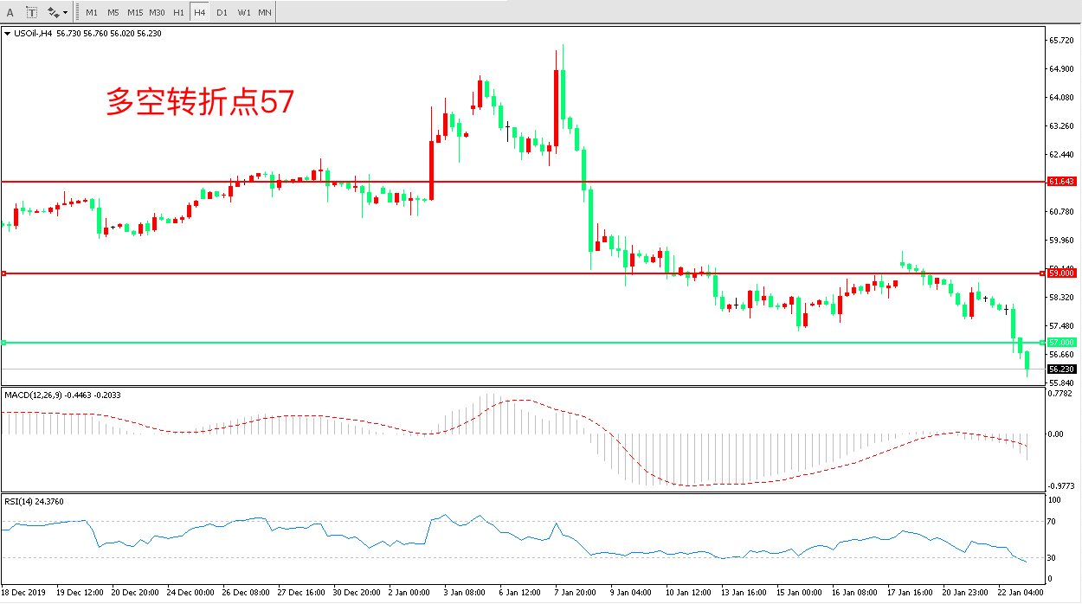Select the Text tool (A icon)
1082x604 pixels.
point(11,12)
